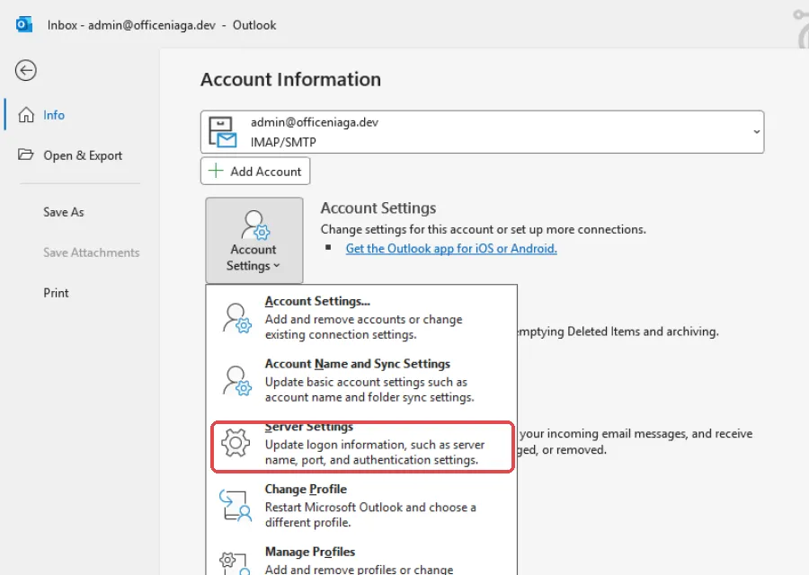The width and height of the screenshot is (809, 575).
Task: Choose Change Profile from the menu
Action: pos(361,506)
